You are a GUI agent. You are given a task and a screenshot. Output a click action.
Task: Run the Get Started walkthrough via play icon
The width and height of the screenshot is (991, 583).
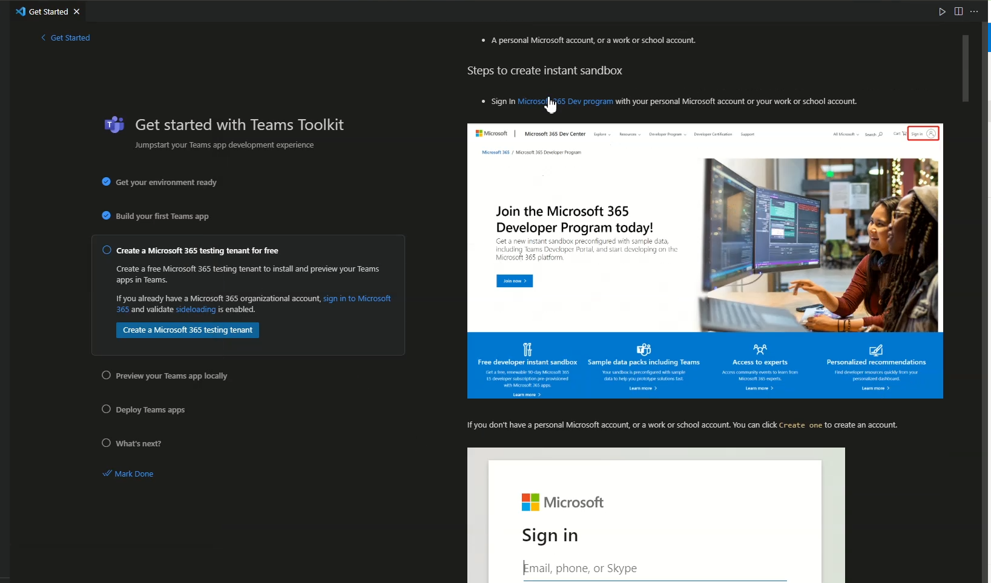(x=943, y=11)
